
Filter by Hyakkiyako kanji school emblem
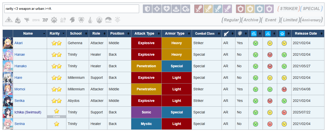tap(36, 20)
